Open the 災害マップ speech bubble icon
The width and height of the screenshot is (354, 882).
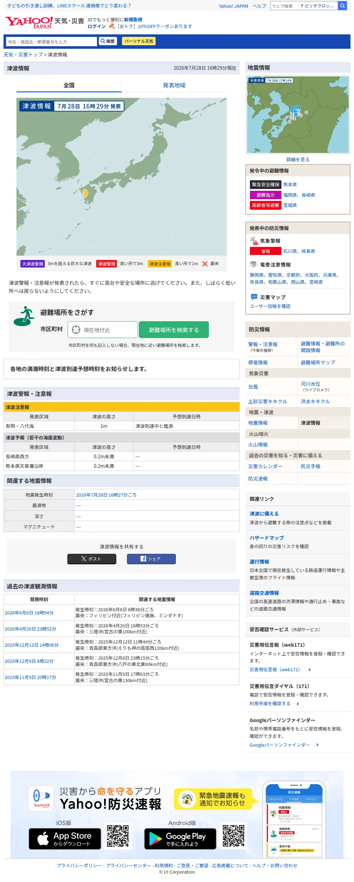(254, 297)
